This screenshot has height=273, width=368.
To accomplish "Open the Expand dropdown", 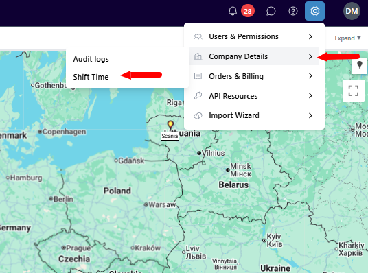I will point(347,38).
